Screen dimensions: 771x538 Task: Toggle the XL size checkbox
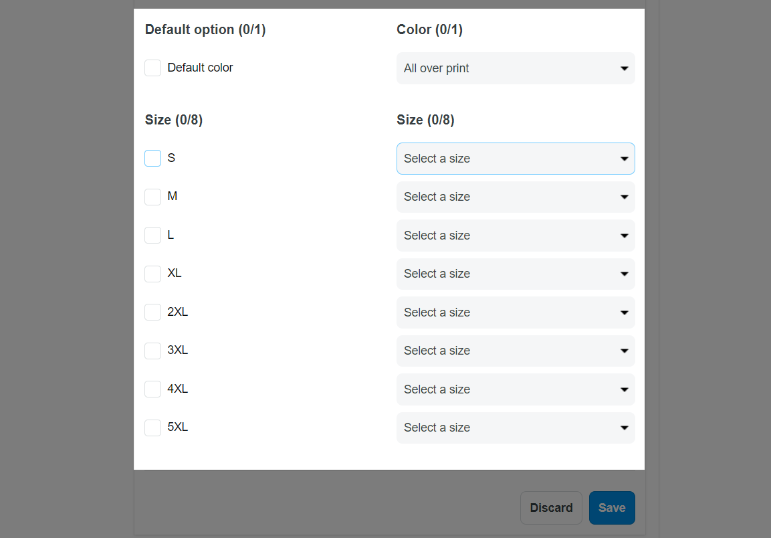click(x=153, y=274)
